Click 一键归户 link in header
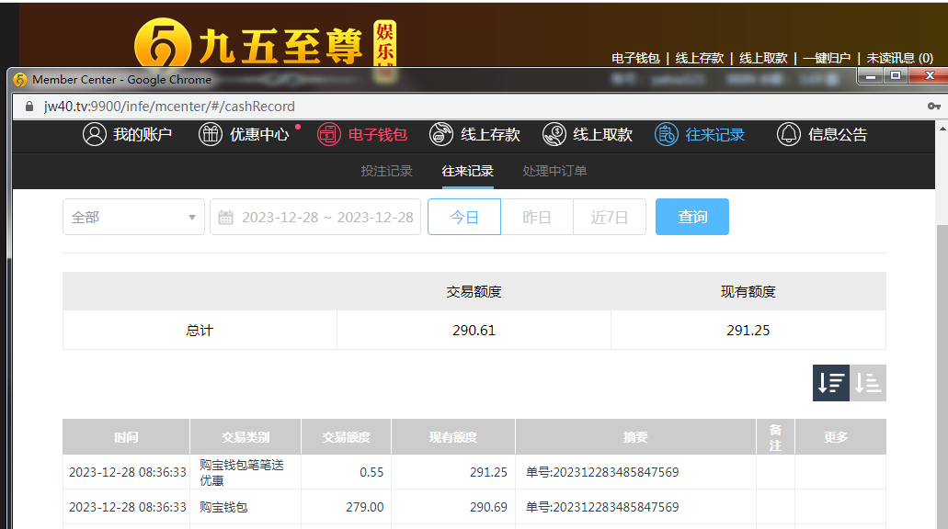The height and width of the screenshot is (529, 948). (826, 58)
